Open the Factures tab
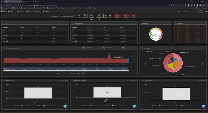This screenshot has height=113, width=208. click(x=85, y=16)
